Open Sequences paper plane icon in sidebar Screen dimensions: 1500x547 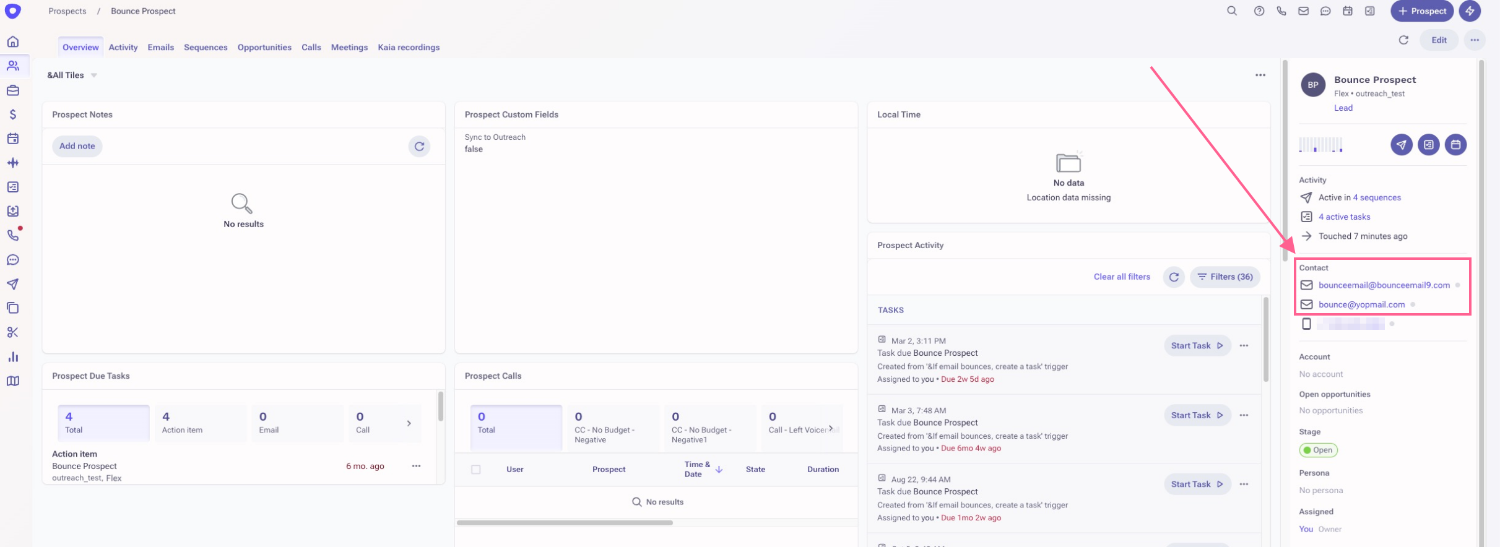click(12, 284)
